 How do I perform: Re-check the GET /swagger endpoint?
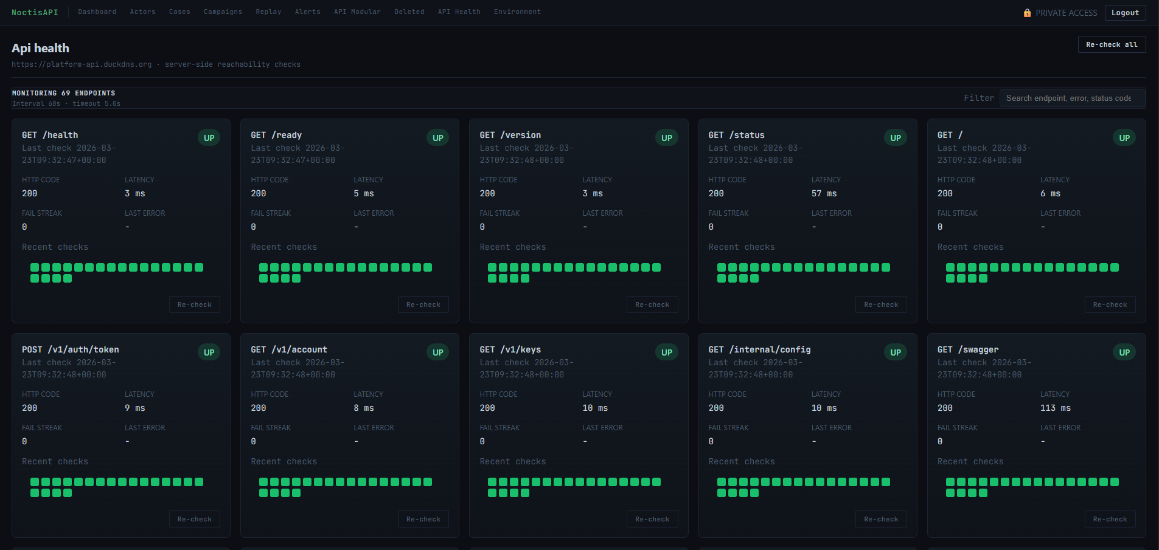1110,519
